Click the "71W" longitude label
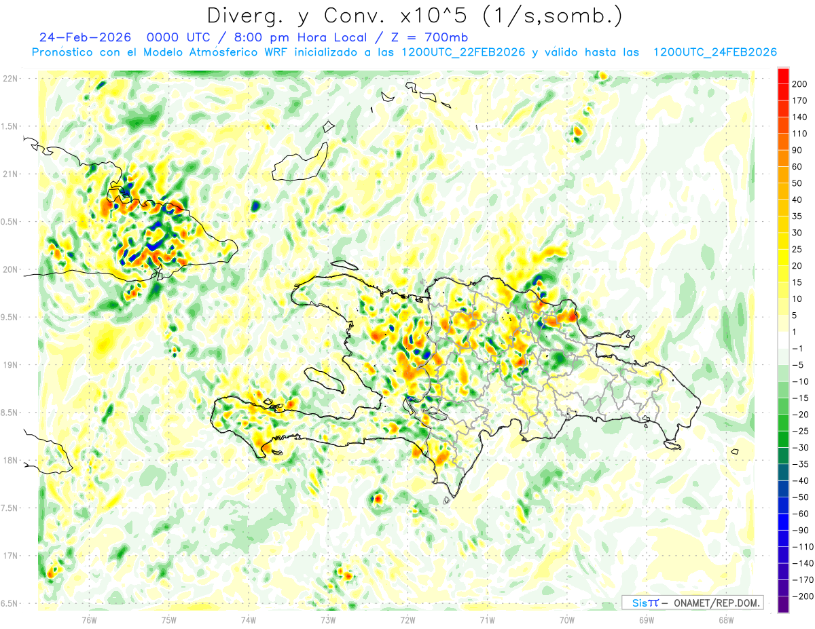 (x=487, y=620)
